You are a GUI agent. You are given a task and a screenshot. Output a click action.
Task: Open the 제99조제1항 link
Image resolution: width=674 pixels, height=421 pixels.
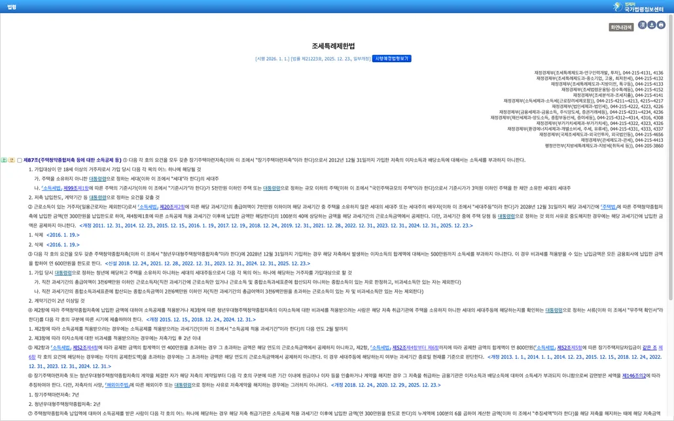(76, 188)
